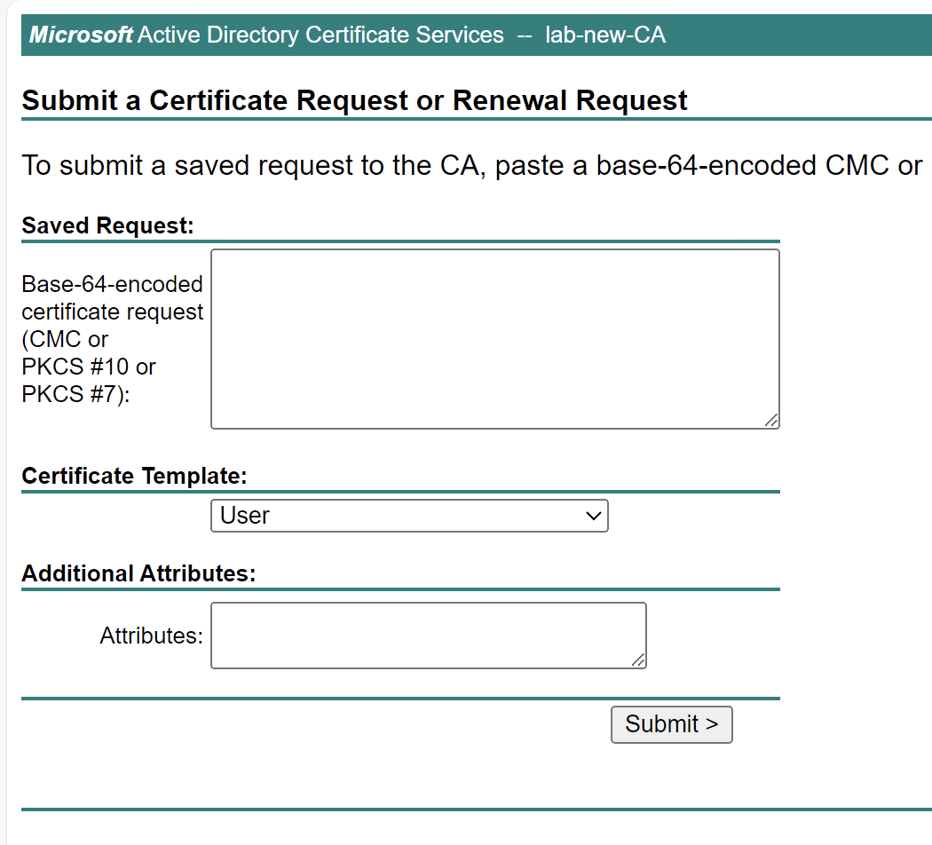Click the 'Additional Attributes:' section label
932x845 pixels.
(x=138, y=573)
